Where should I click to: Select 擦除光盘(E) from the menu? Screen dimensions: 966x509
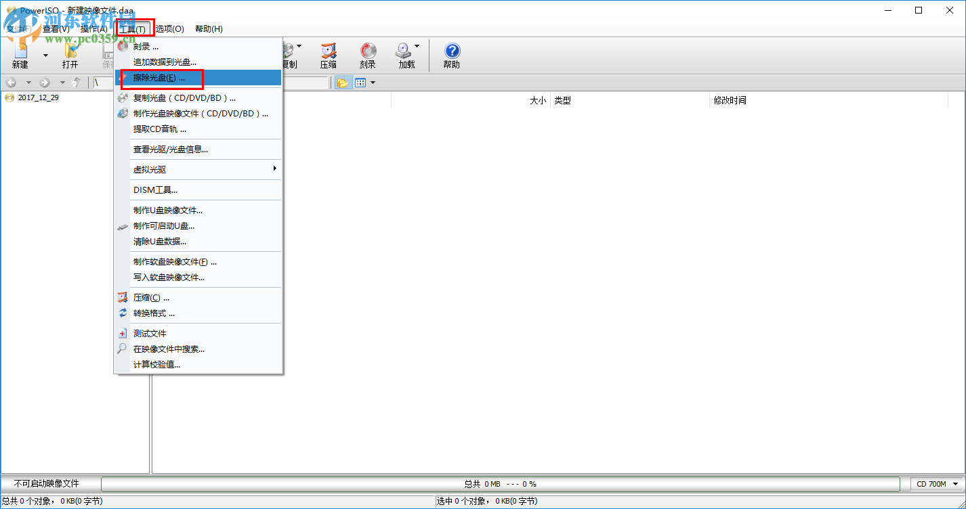159,78
